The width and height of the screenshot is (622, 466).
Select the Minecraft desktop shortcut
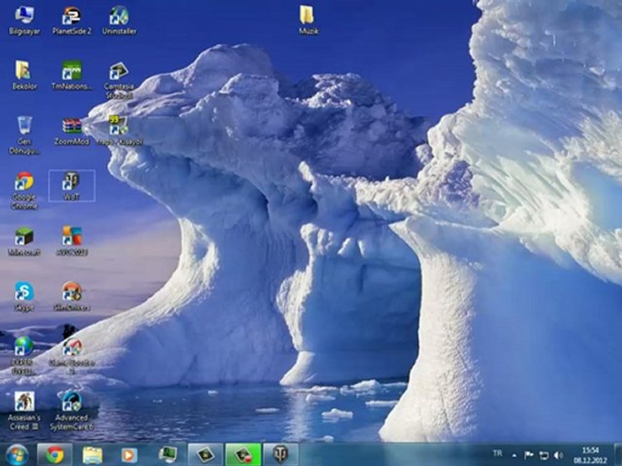coord(24,241)
